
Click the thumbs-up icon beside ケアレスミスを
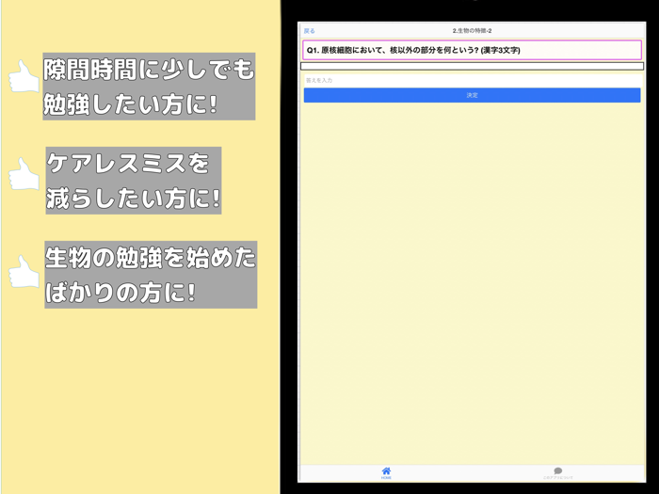point(24,174)
